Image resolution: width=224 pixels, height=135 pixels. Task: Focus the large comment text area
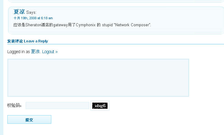coord(98,78)
